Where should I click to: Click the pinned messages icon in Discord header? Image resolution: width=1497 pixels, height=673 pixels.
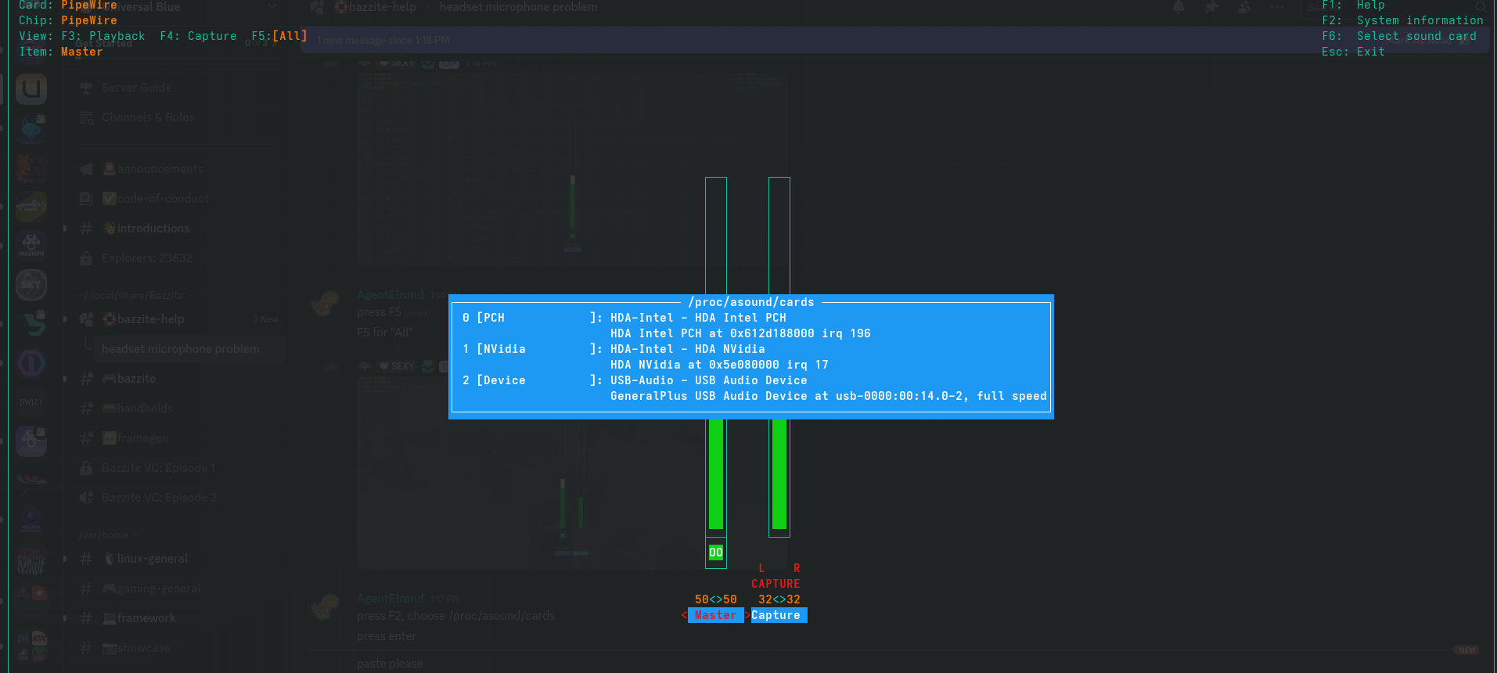(1211, 7)
